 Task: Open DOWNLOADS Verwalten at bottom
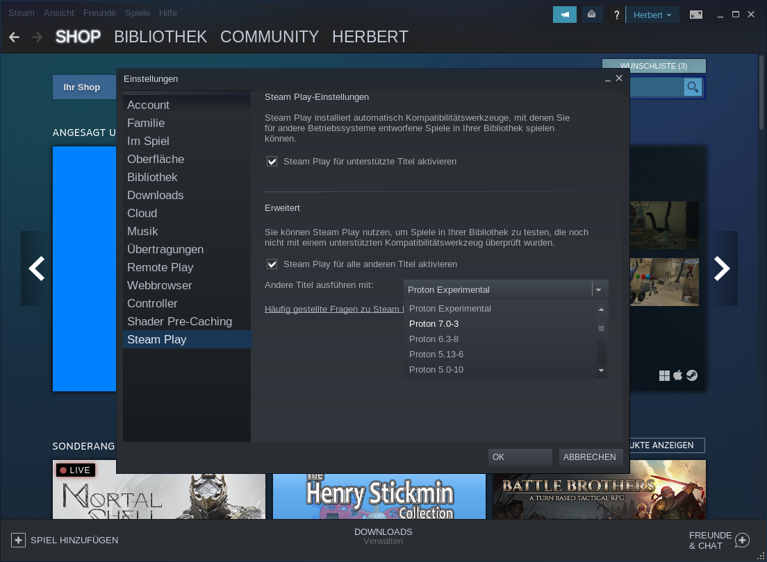[x=383, y=536]
